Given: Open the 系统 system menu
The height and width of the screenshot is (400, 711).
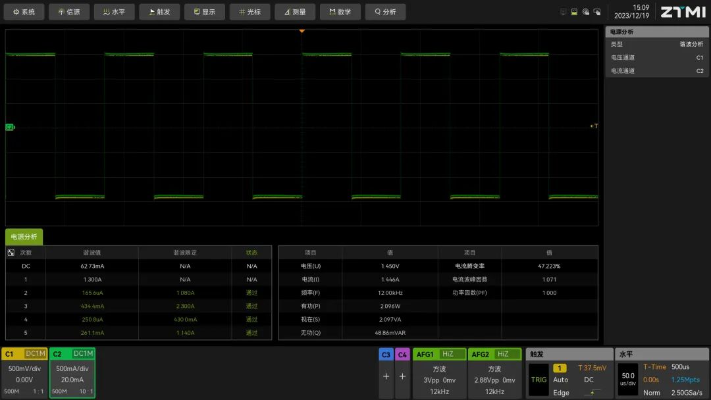Looking at the screenshot, I should click(x=24, y=12).
